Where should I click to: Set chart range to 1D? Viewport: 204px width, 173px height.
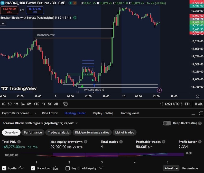4,104
